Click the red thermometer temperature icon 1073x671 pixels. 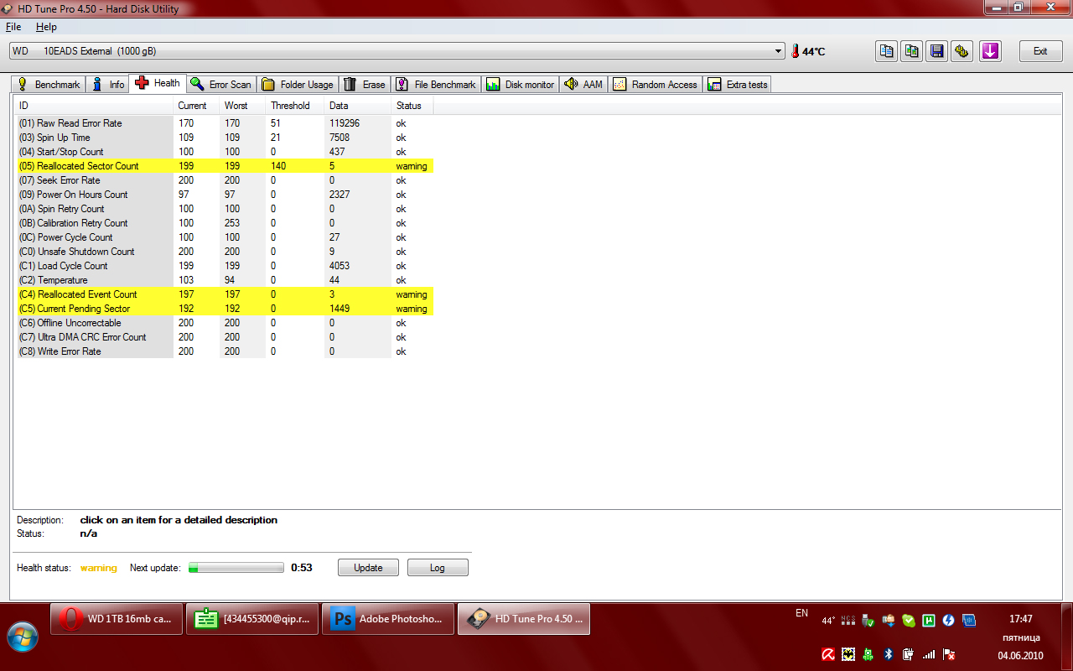click(x=795, y=51)
